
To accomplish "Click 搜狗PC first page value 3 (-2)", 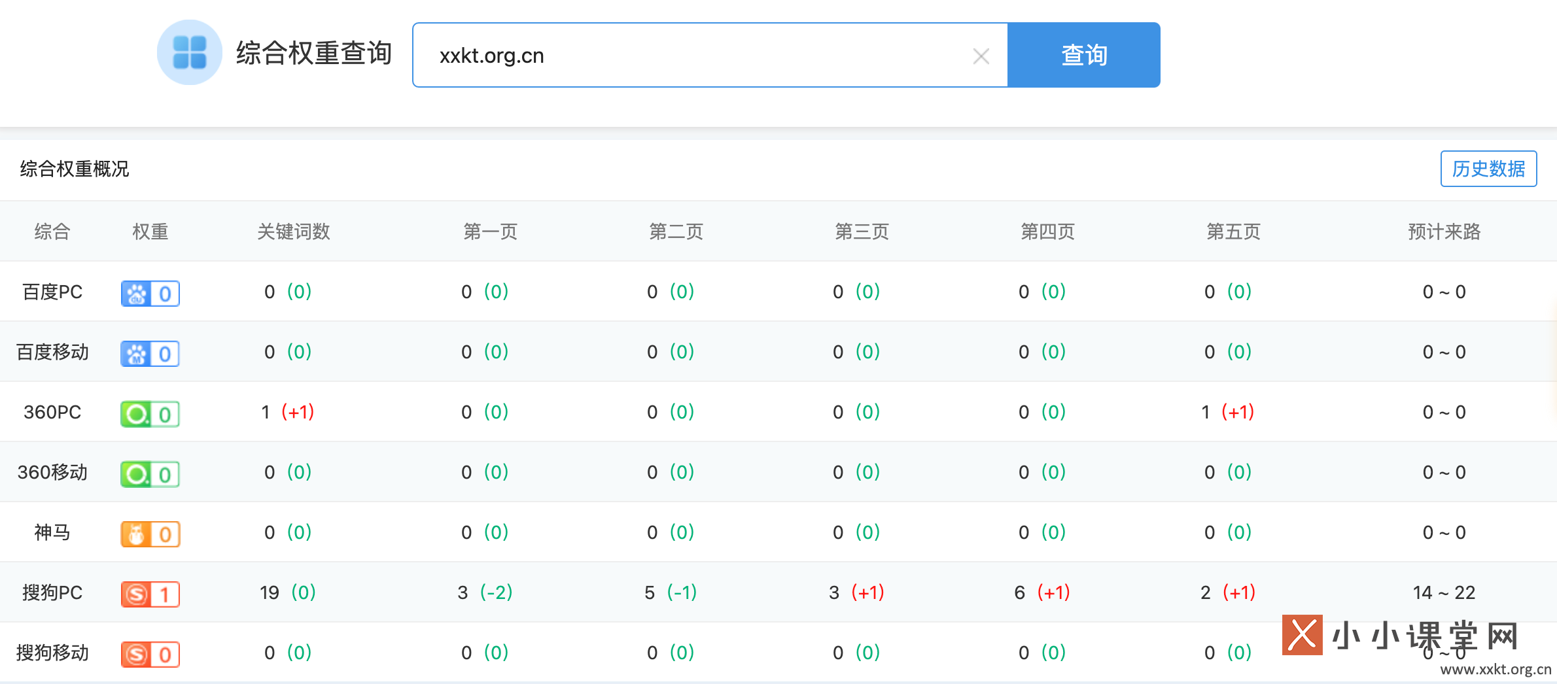I will (485, 592).
